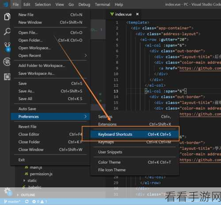Choose Open File... menu entry
The height and width of the screenshot is (205, 221).
click(50, 33)
